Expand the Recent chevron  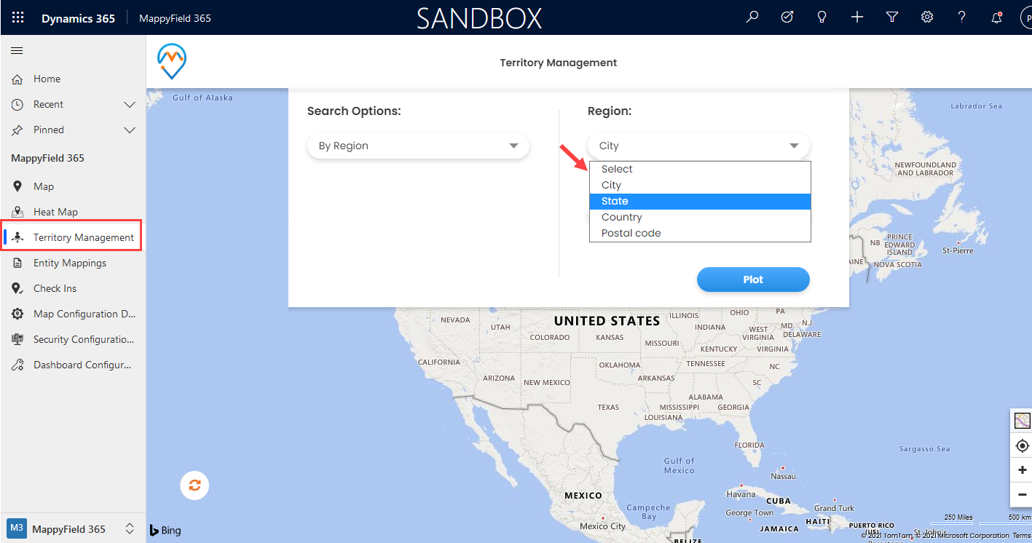click(x=130, y=105)
